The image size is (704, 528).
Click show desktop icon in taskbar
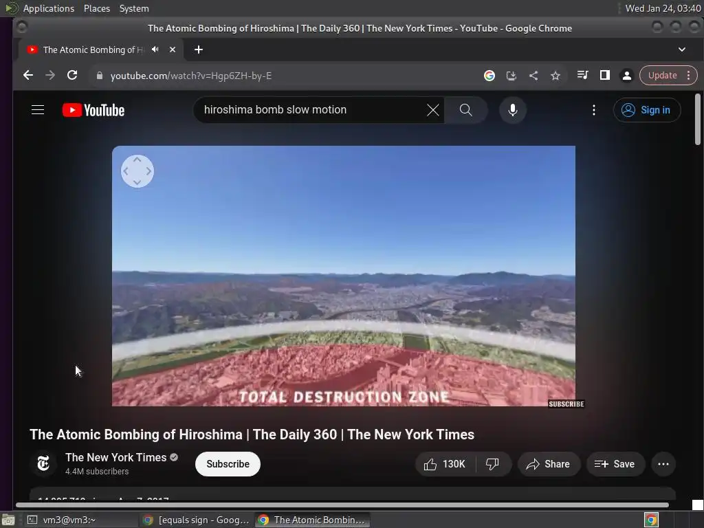click(8, 520)
